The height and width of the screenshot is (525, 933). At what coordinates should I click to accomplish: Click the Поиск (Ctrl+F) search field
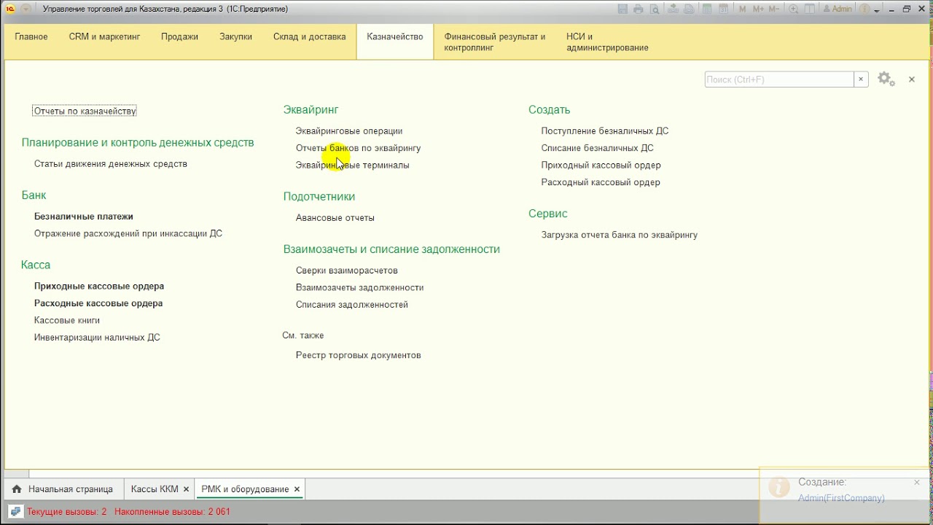click(779, 79)
